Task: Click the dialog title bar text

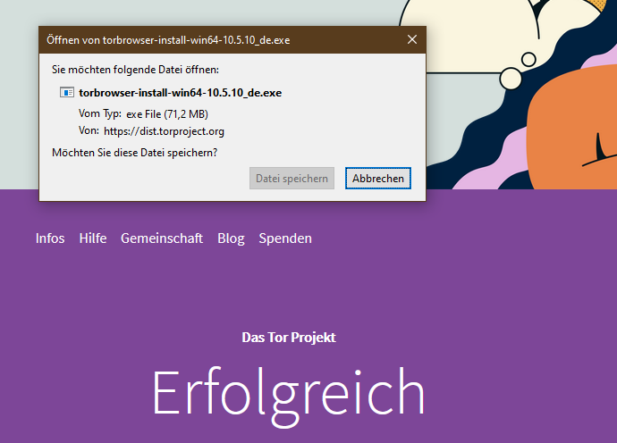Action: point(168,40)
